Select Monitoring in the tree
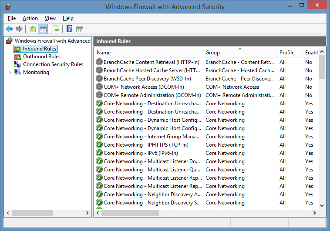Viewport: 330px width, 231px height. pos(36,72)
